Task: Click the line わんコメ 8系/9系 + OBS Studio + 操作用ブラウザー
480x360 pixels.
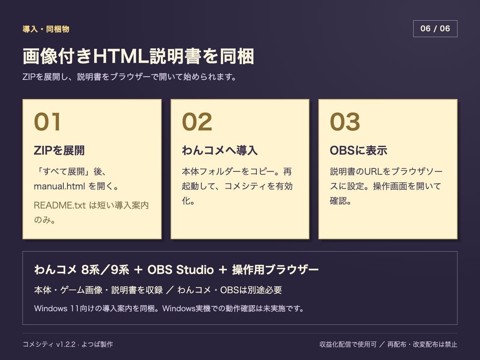Action: click(x=176, y=270)
